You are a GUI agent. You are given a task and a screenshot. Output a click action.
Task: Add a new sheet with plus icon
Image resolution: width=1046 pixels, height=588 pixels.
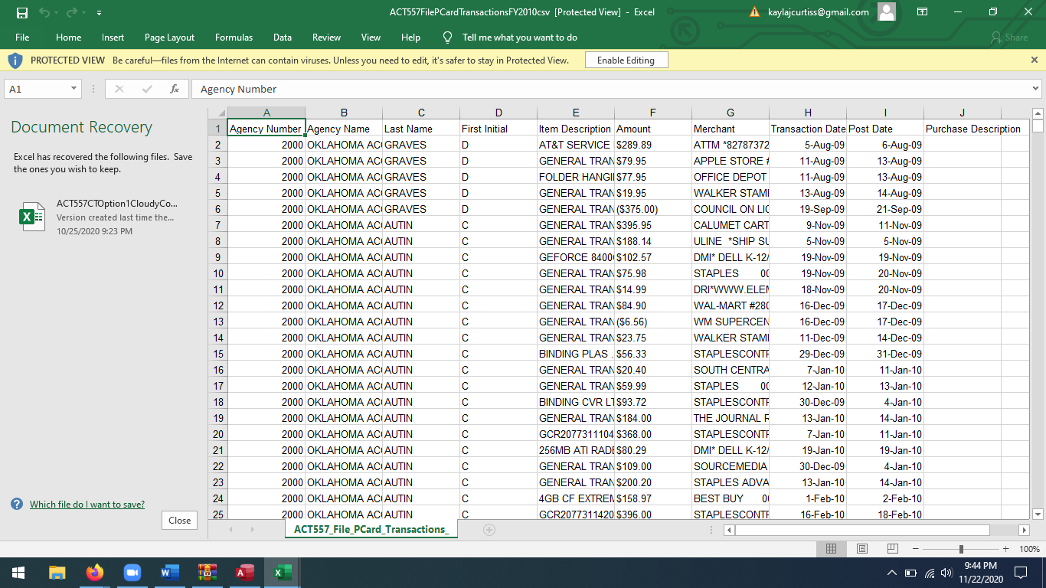tap(489, 530)
